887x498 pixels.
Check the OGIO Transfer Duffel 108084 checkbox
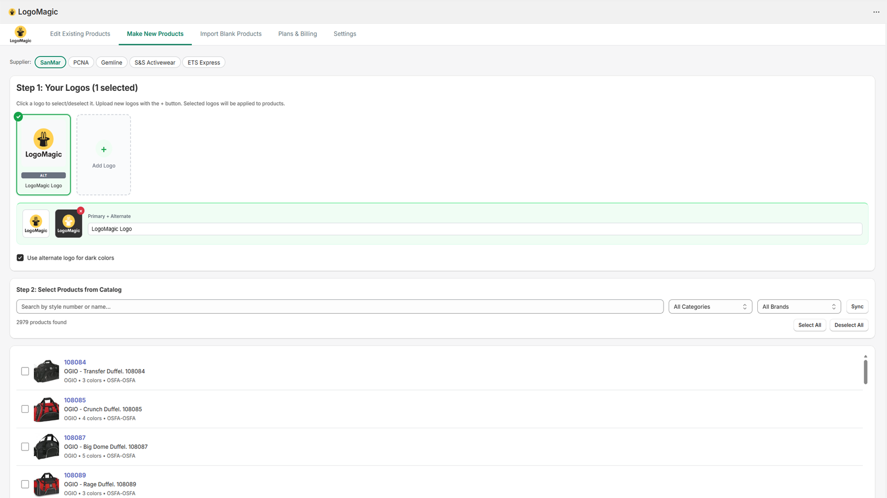pyautogui.click(x=25, y=371)
